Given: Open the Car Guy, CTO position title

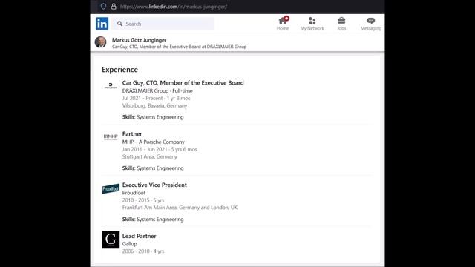Looking at the screenshot, I should pyautogui.click(x=183, y=82).
